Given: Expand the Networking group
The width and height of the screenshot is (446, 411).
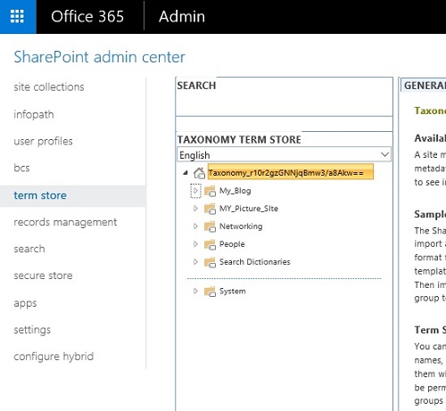Looking at the screenshot, I should point(195,226).
